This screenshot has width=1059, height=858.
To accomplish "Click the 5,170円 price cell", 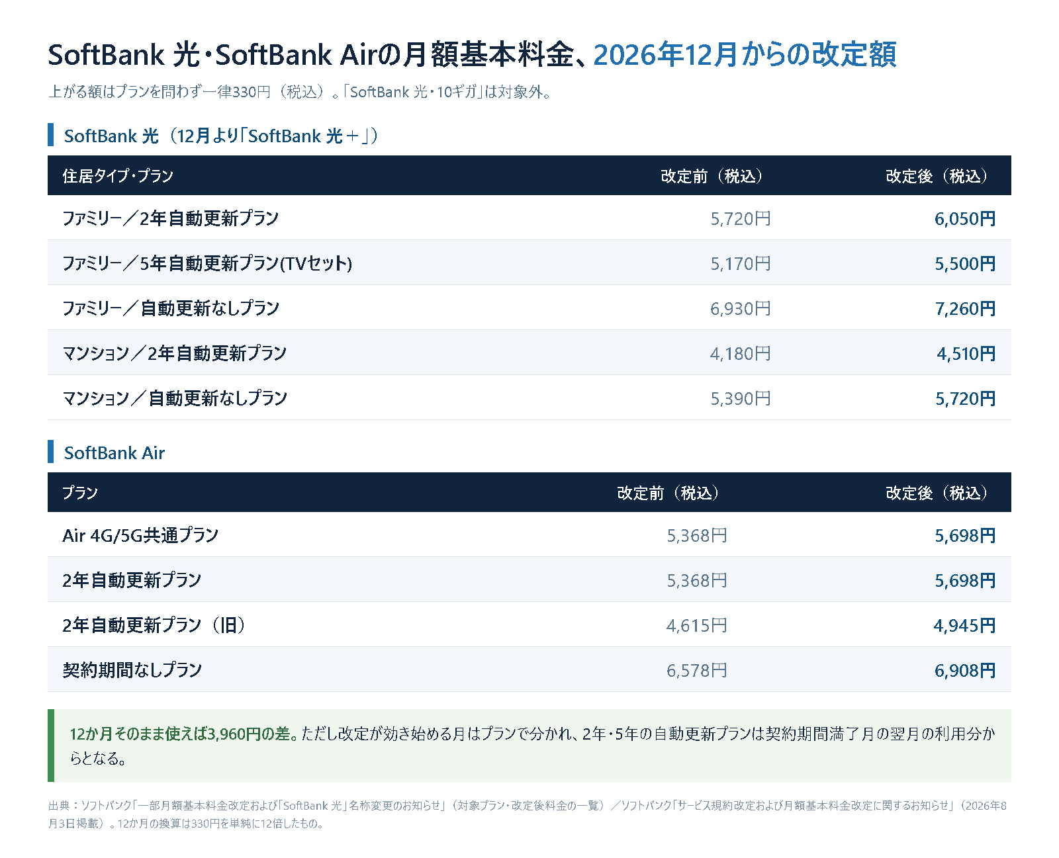I will coord(741,264).
